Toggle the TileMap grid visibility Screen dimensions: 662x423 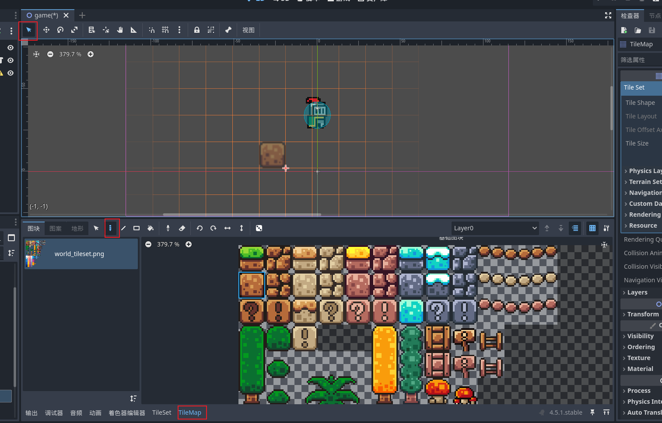pyautogui.click(x=592, y=228)
